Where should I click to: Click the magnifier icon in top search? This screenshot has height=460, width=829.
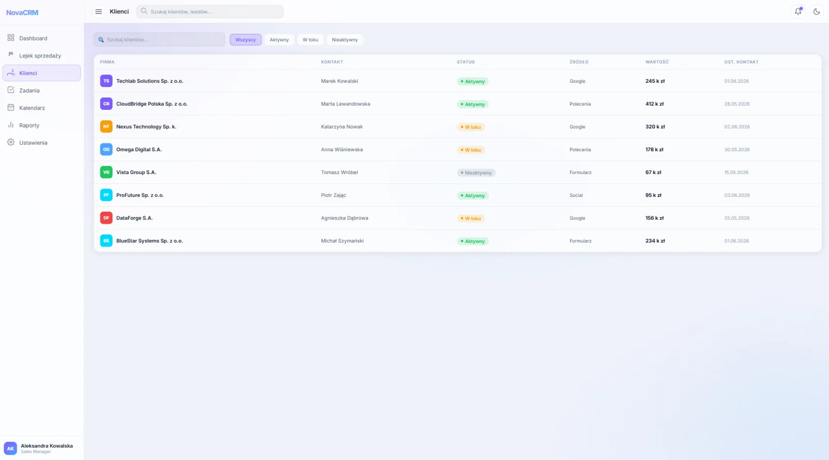[x=144, y=11]
